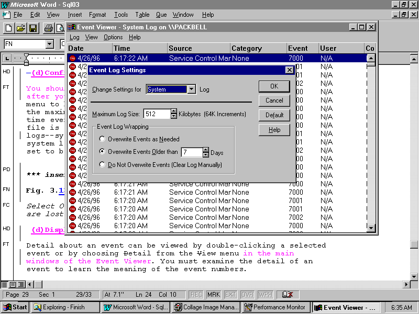419x314 pixels.
Task: Click the Maximum Log Size spinner arrows
Action: click(174, 114)
